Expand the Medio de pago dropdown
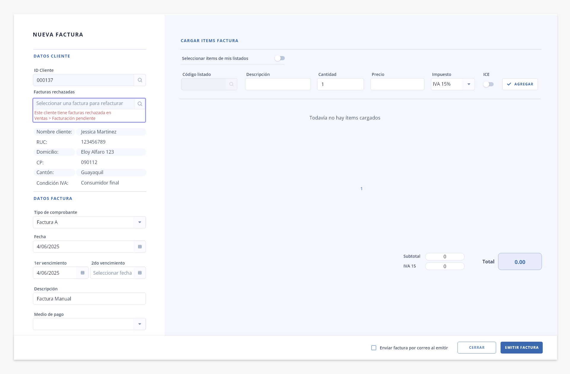This screenshot has height=374, width=570. coord(140,324)
